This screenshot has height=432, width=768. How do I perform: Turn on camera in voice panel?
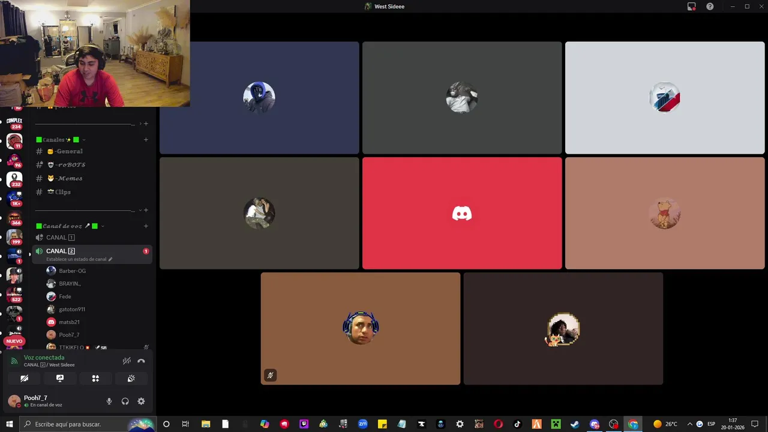pos(24,379)
